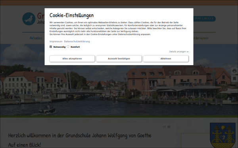238x148 pixels.
Task: Click the school bird logo
Action: point(29,19)
